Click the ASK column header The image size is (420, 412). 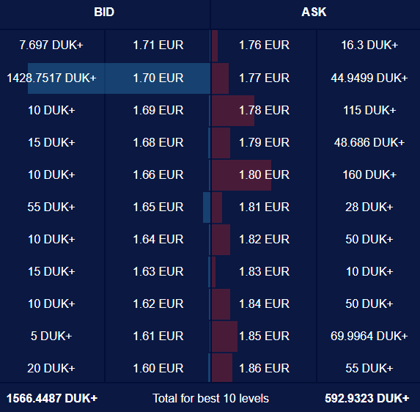tap(314, 12)
